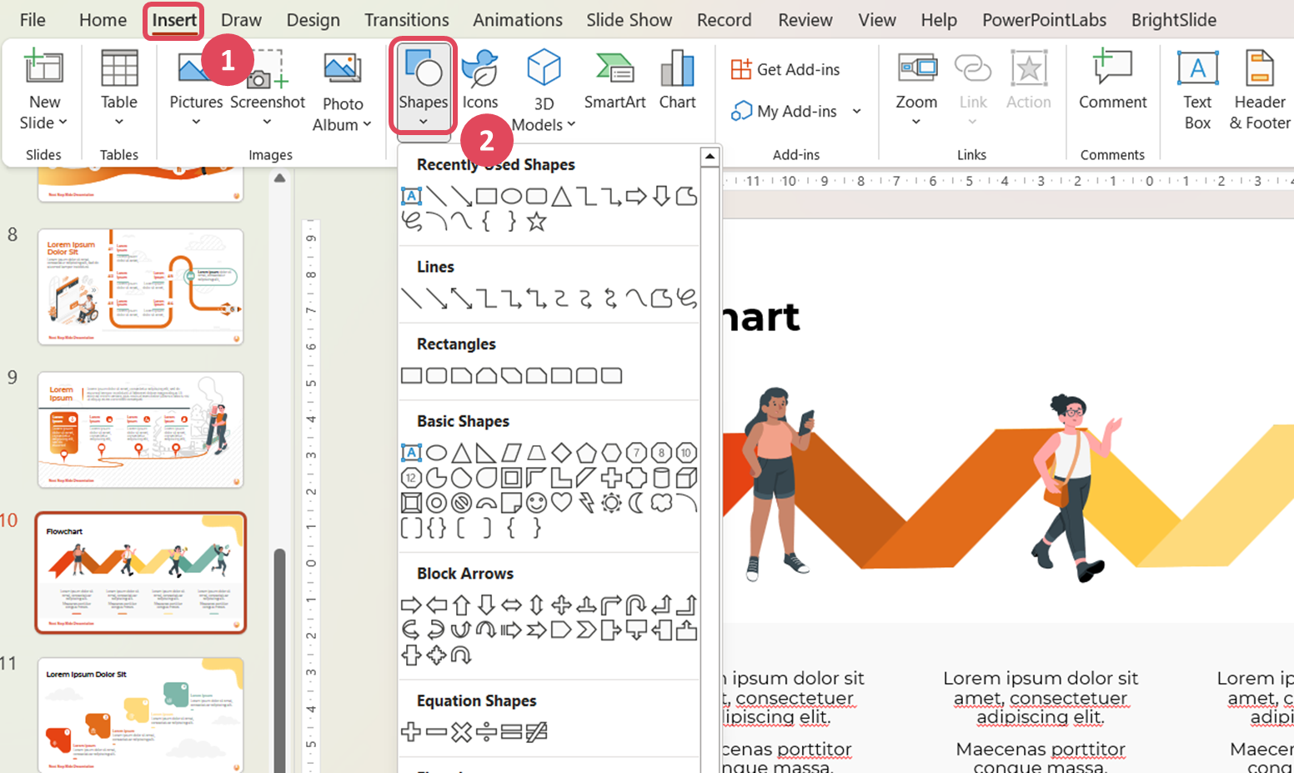Insert a Chart from the ribbon
Viewport: 1294px width, 773px height.
[x=677, y=81]
